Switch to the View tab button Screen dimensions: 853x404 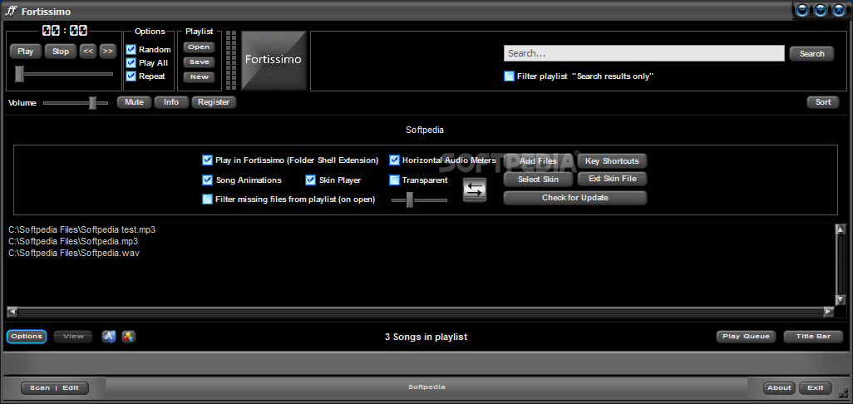[73, 337]
